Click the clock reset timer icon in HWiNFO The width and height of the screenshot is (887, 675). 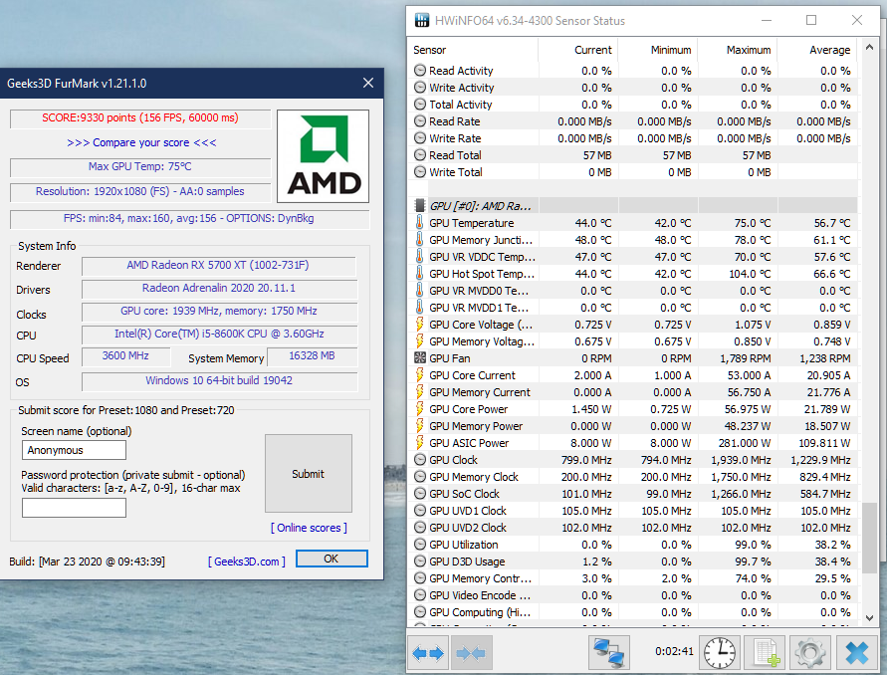point(720,653)
